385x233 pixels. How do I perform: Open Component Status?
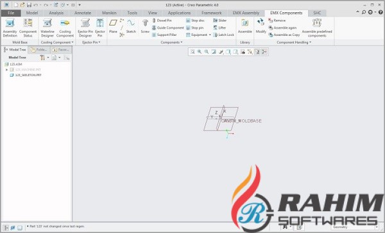pos(28,28)
